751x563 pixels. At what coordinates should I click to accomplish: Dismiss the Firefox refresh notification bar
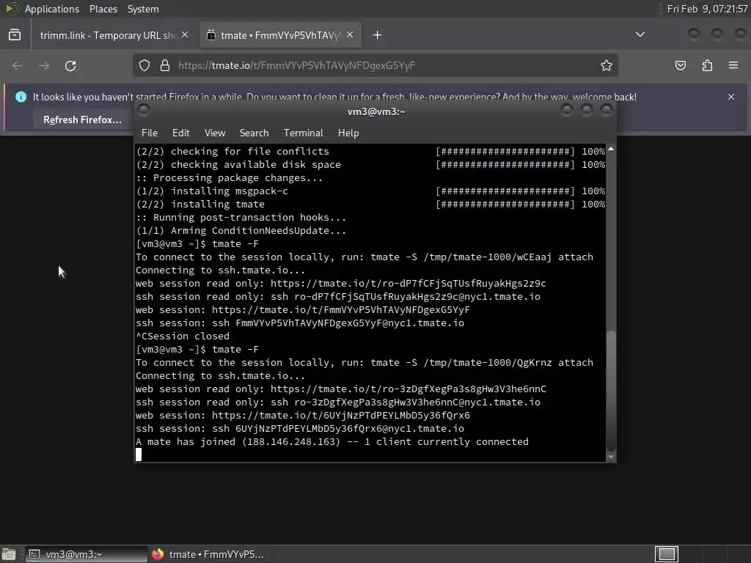[731, 97]
